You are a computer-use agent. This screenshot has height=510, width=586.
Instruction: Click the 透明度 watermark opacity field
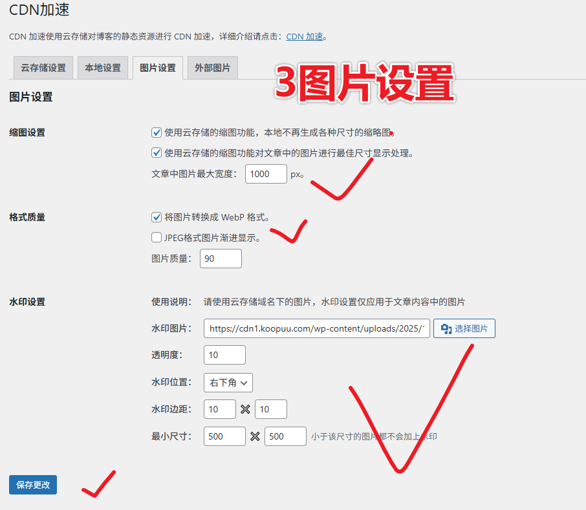click(x=224, y=355)
